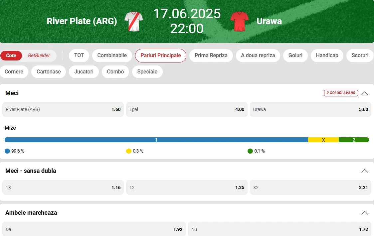This screenshot has height=236, width=374.
Task: Click the Meci section title
Action: pyautogui.click(x=12, y=93)
